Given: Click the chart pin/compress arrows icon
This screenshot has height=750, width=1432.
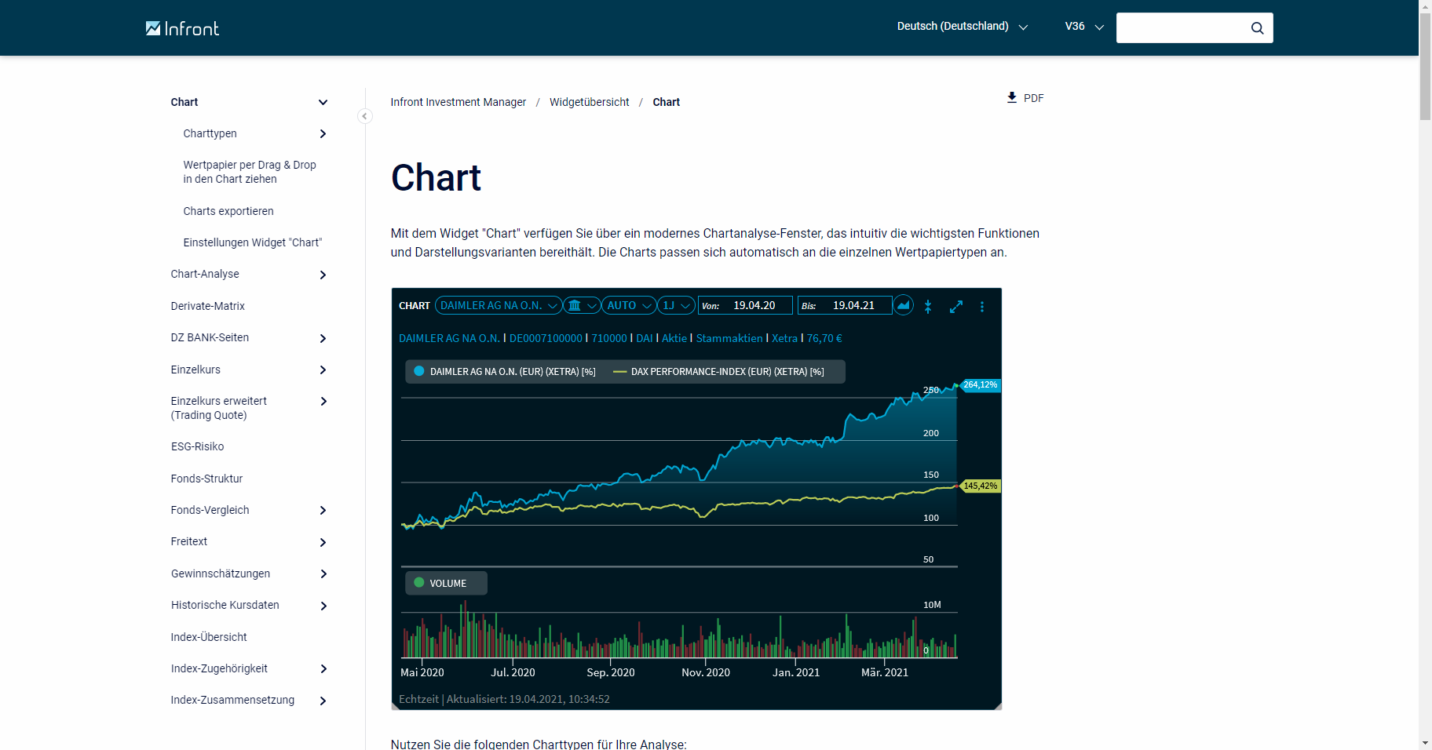Looking at the screenshot, I should tap(928, 307).
